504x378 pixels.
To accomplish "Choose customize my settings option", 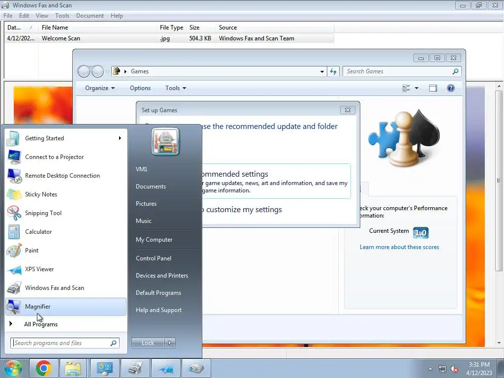I will tap(241, 210).
